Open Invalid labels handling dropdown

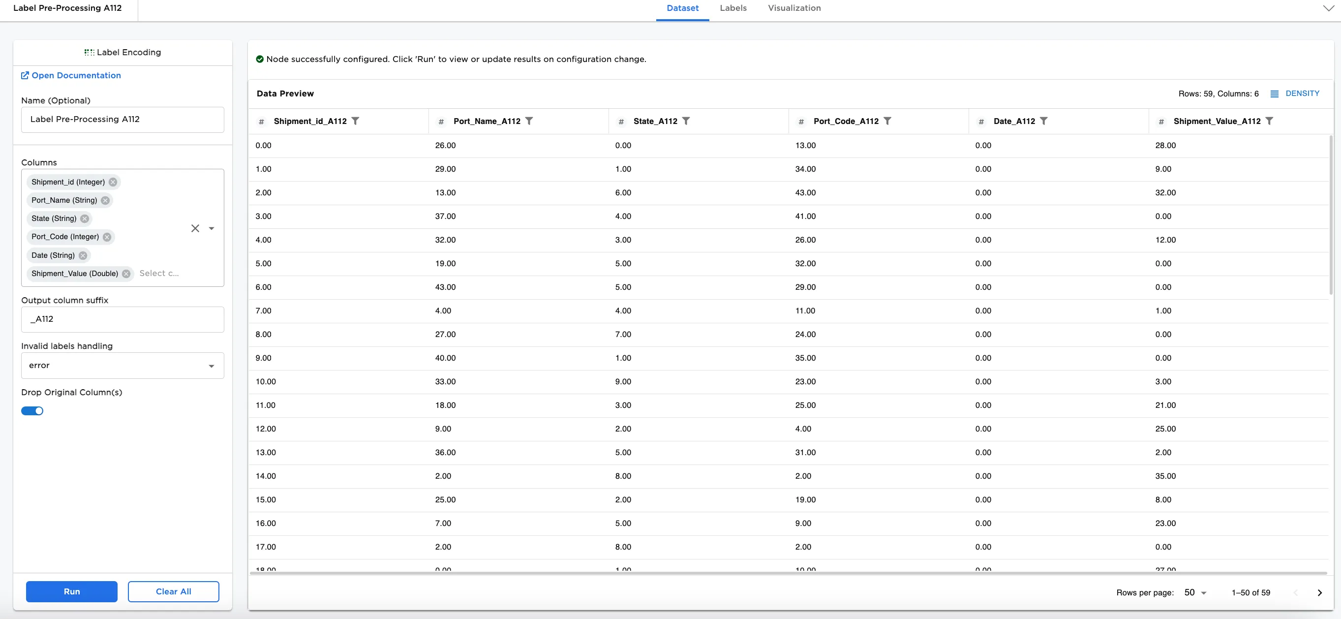(122, 366)
